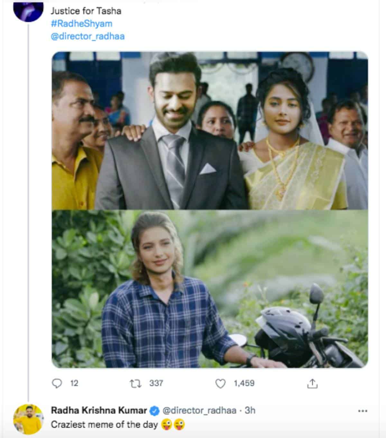Click the 337 retweets count
Image resolution: width=386 pixels, height=438 pixels.
click(x=156, y=383)
